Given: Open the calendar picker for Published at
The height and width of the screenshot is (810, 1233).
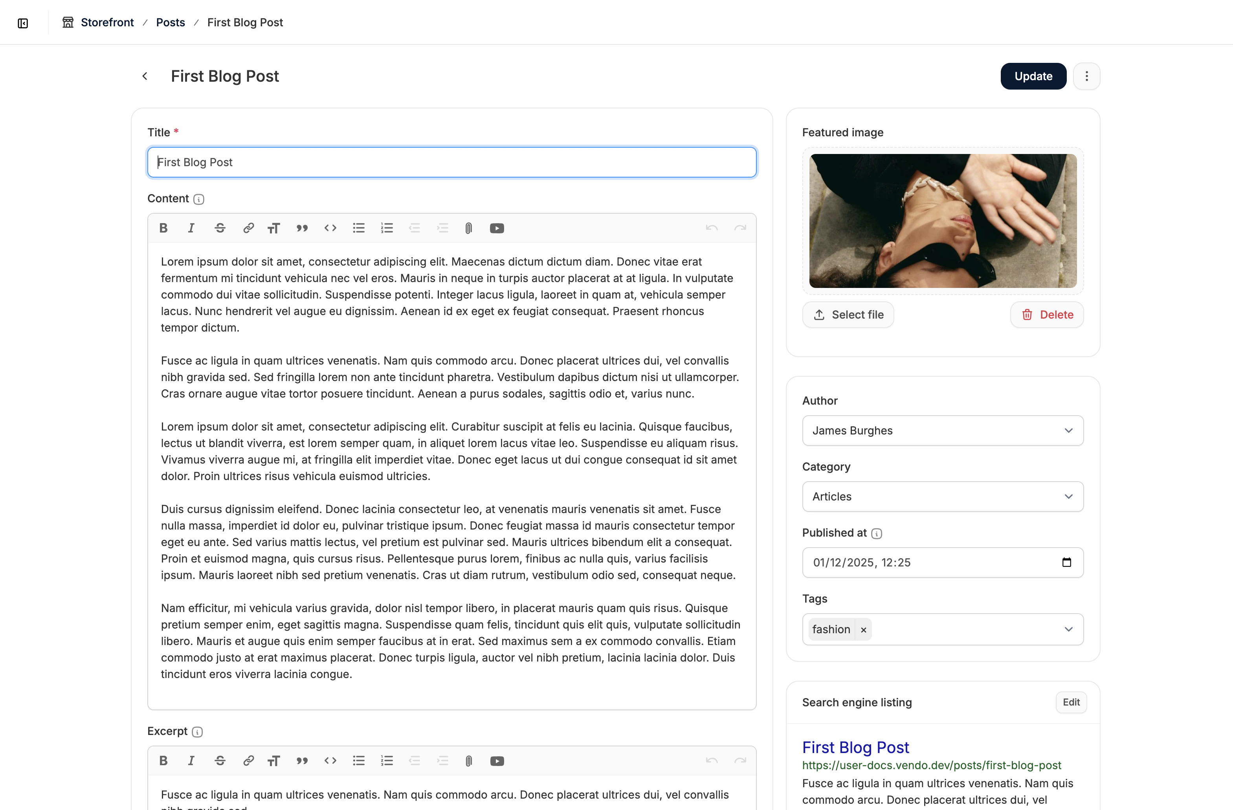Looking at the screenshot, I should tap(1066, 563).
